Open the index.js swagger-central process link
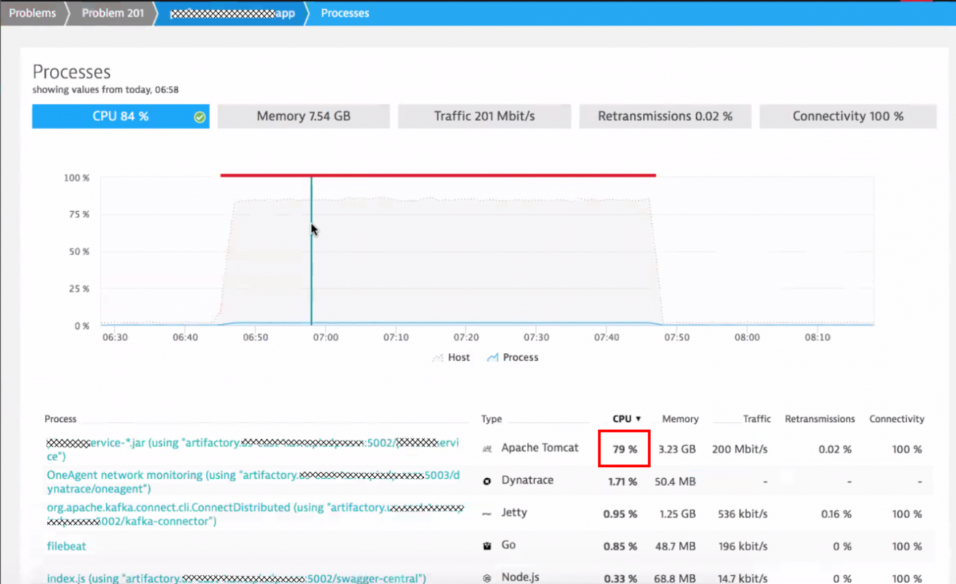The width and height of the screenshot is (956, 584). 236,578
